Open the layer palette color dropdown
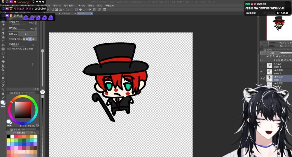Screen dimensions: 292x157 click(263, 53)
